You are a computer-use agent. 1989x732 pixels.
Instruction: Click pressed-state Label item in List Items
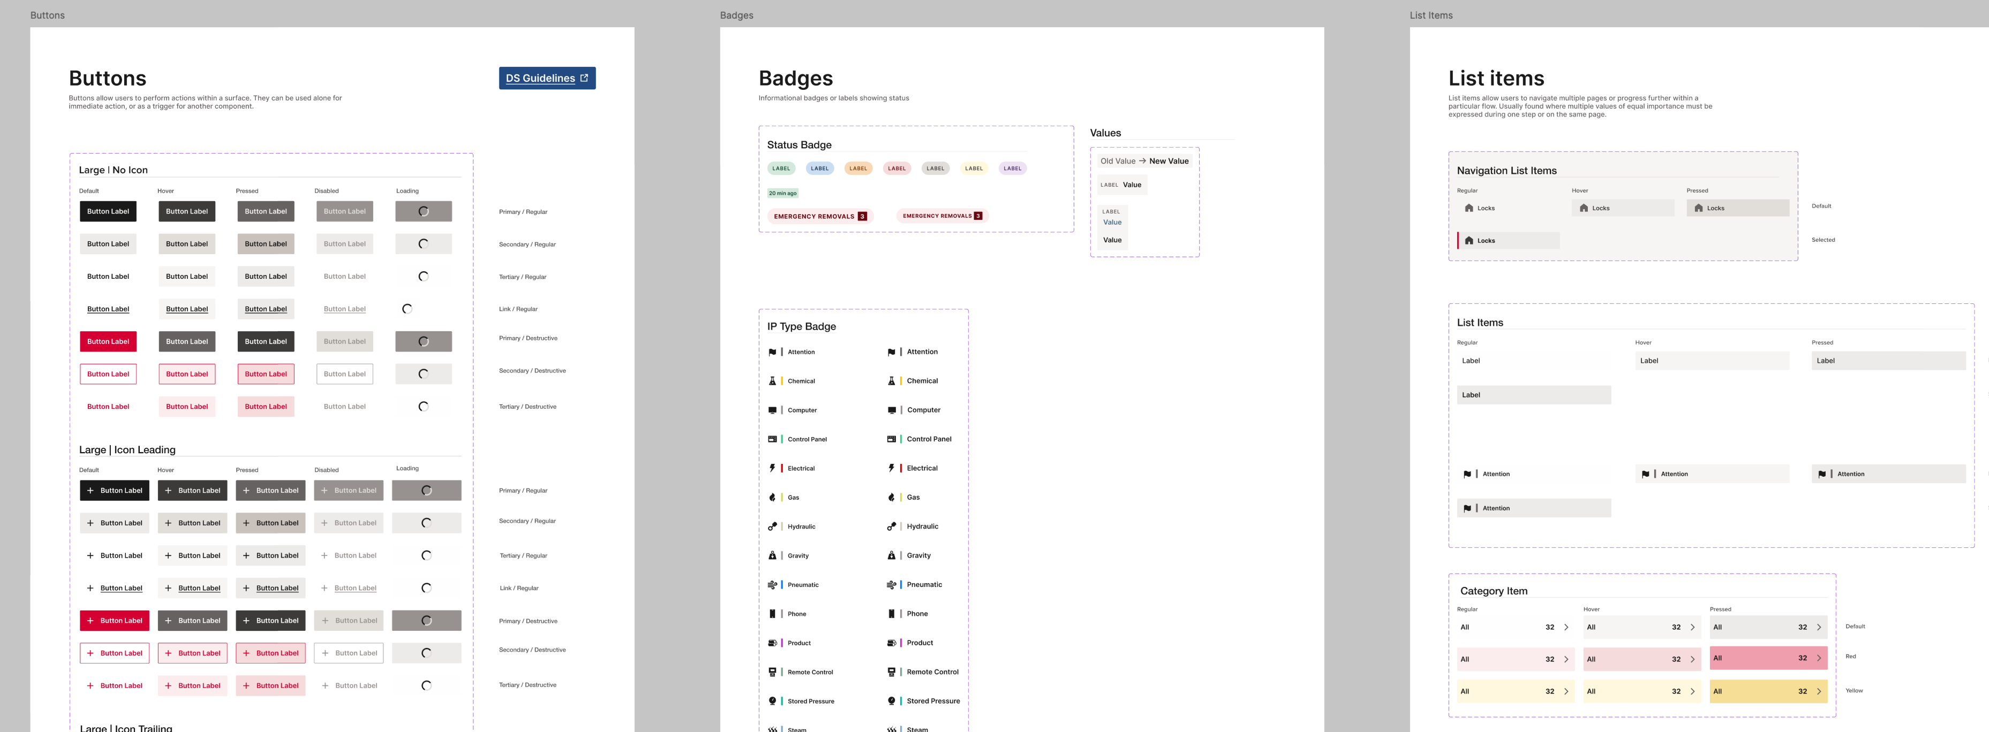(x=1889, y=361)
